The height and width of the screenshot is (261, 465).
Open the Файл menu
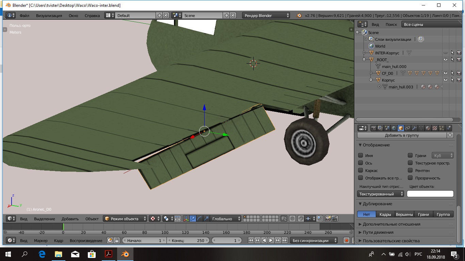tap(24, 15)
